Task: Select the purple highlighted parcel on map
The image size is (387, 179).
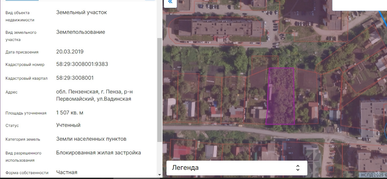Action: (280, 97)
